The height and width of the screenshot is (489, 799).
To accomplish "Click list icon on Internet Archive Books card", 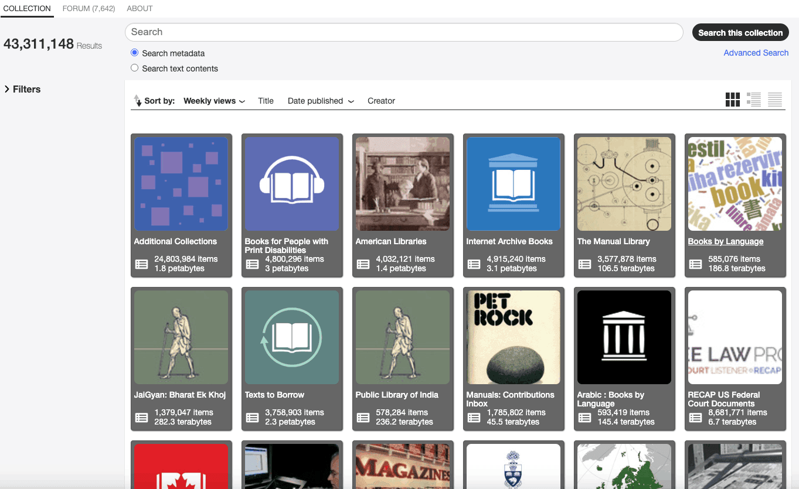I will (x=474, y=264).
